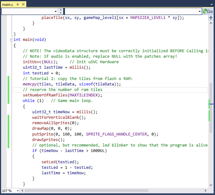The height and width of the screenshot is (195, 215).
Task: Click the putSprite function name
Action: tap(42, 134)
